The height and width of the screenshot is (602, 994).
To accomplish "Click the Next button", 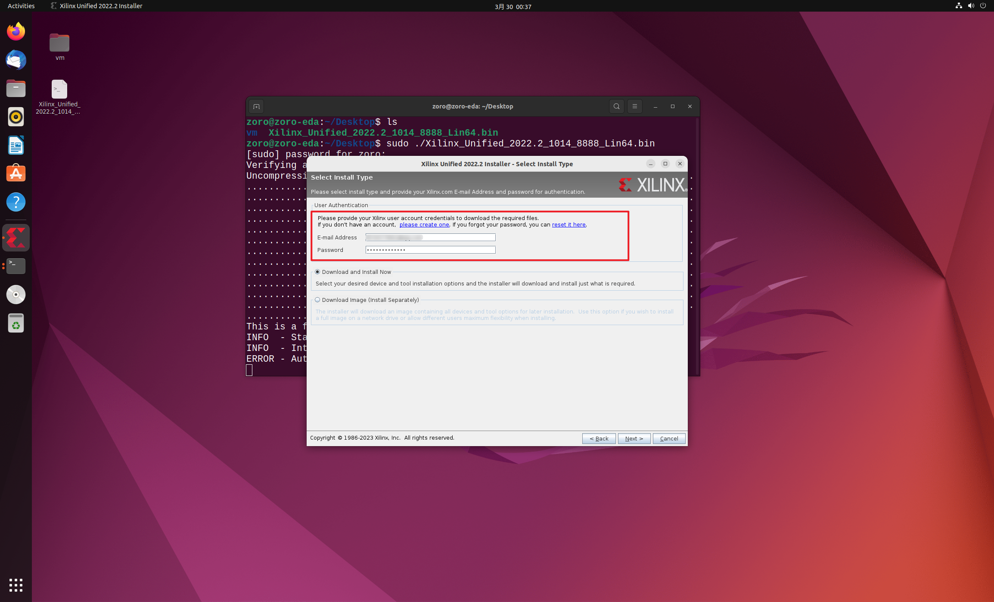I will click(634, 438).
